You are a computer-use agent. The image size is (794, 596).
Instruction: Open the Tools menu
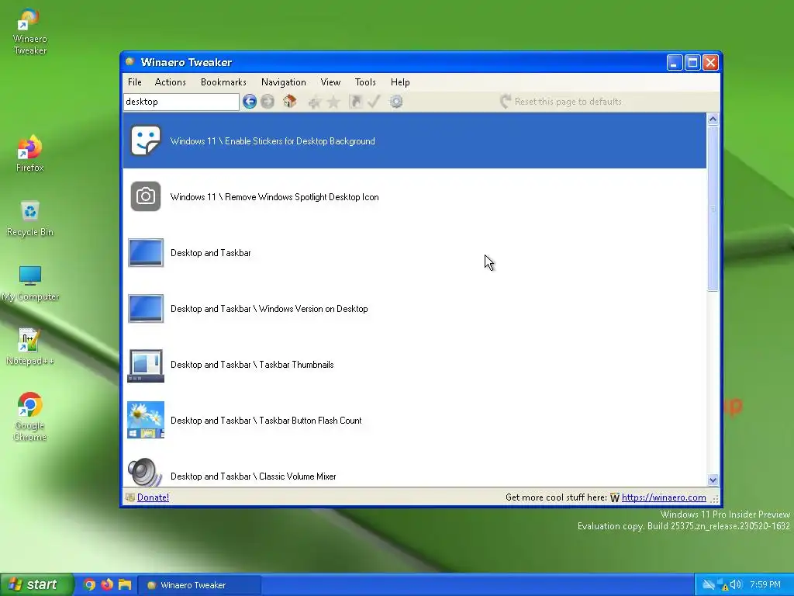365,82
